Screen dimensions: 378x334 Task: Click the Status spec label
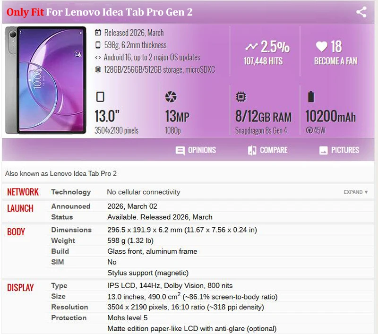point(62,217)
